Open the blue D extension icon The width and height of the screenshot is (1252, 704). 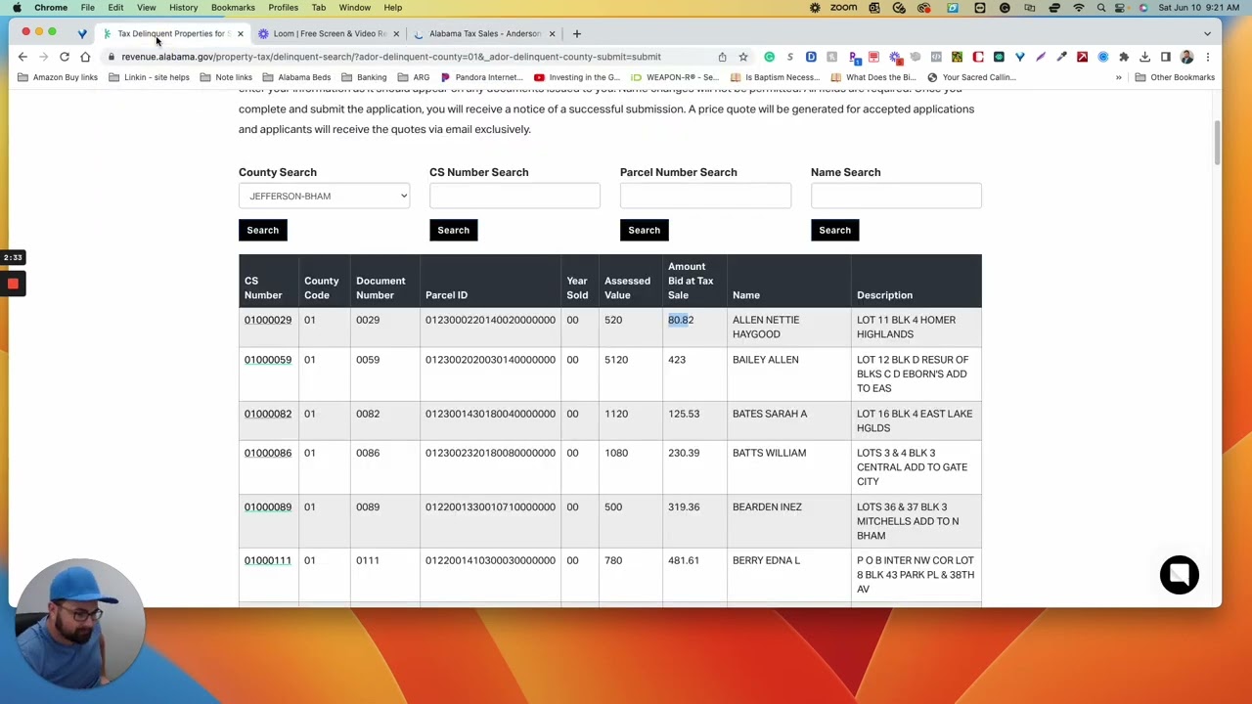811,57
